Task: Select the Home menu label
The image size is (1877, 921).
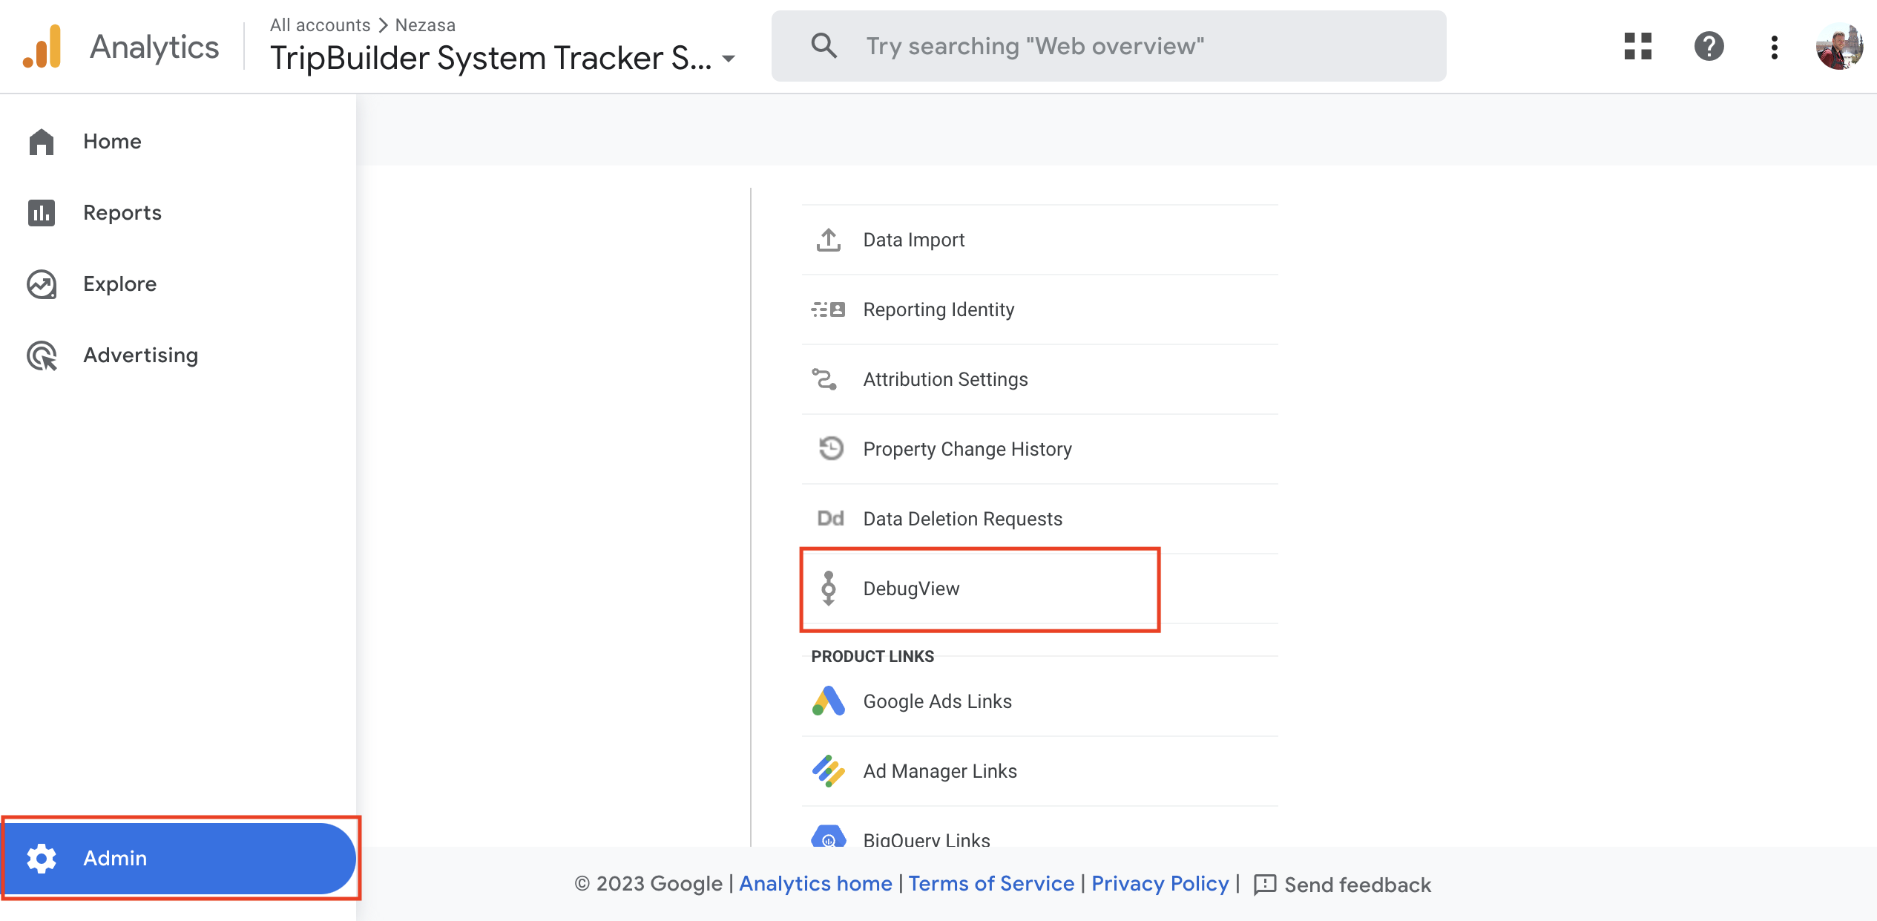Action: pos(112,142)
